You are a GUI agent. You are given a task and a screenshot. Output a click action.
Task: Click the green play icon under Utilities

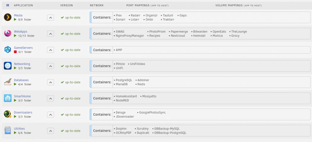[x=15, y=133]
